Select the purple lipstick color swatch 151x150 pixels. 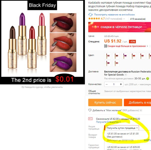124,56
